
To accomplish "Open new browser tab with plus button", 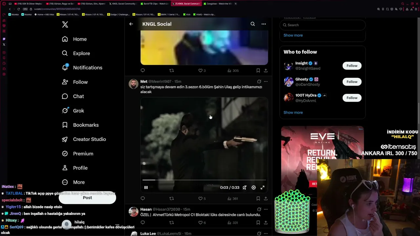I will 236,4.
